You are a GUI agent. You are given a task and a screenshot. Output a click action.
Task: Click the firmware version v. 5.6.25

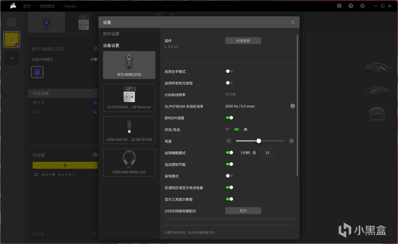(x=171, y=47)
